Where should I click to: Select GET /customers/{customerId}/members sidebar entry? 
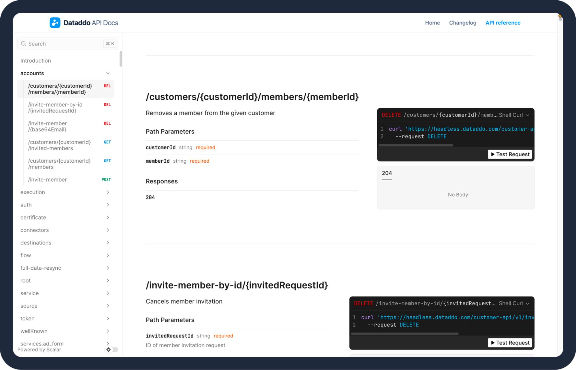(x=66, y=164)
